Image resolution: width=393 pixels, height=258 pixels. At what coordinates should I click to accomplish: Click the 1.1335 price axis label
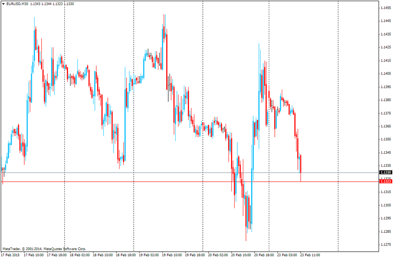click(x=386, y=165)
